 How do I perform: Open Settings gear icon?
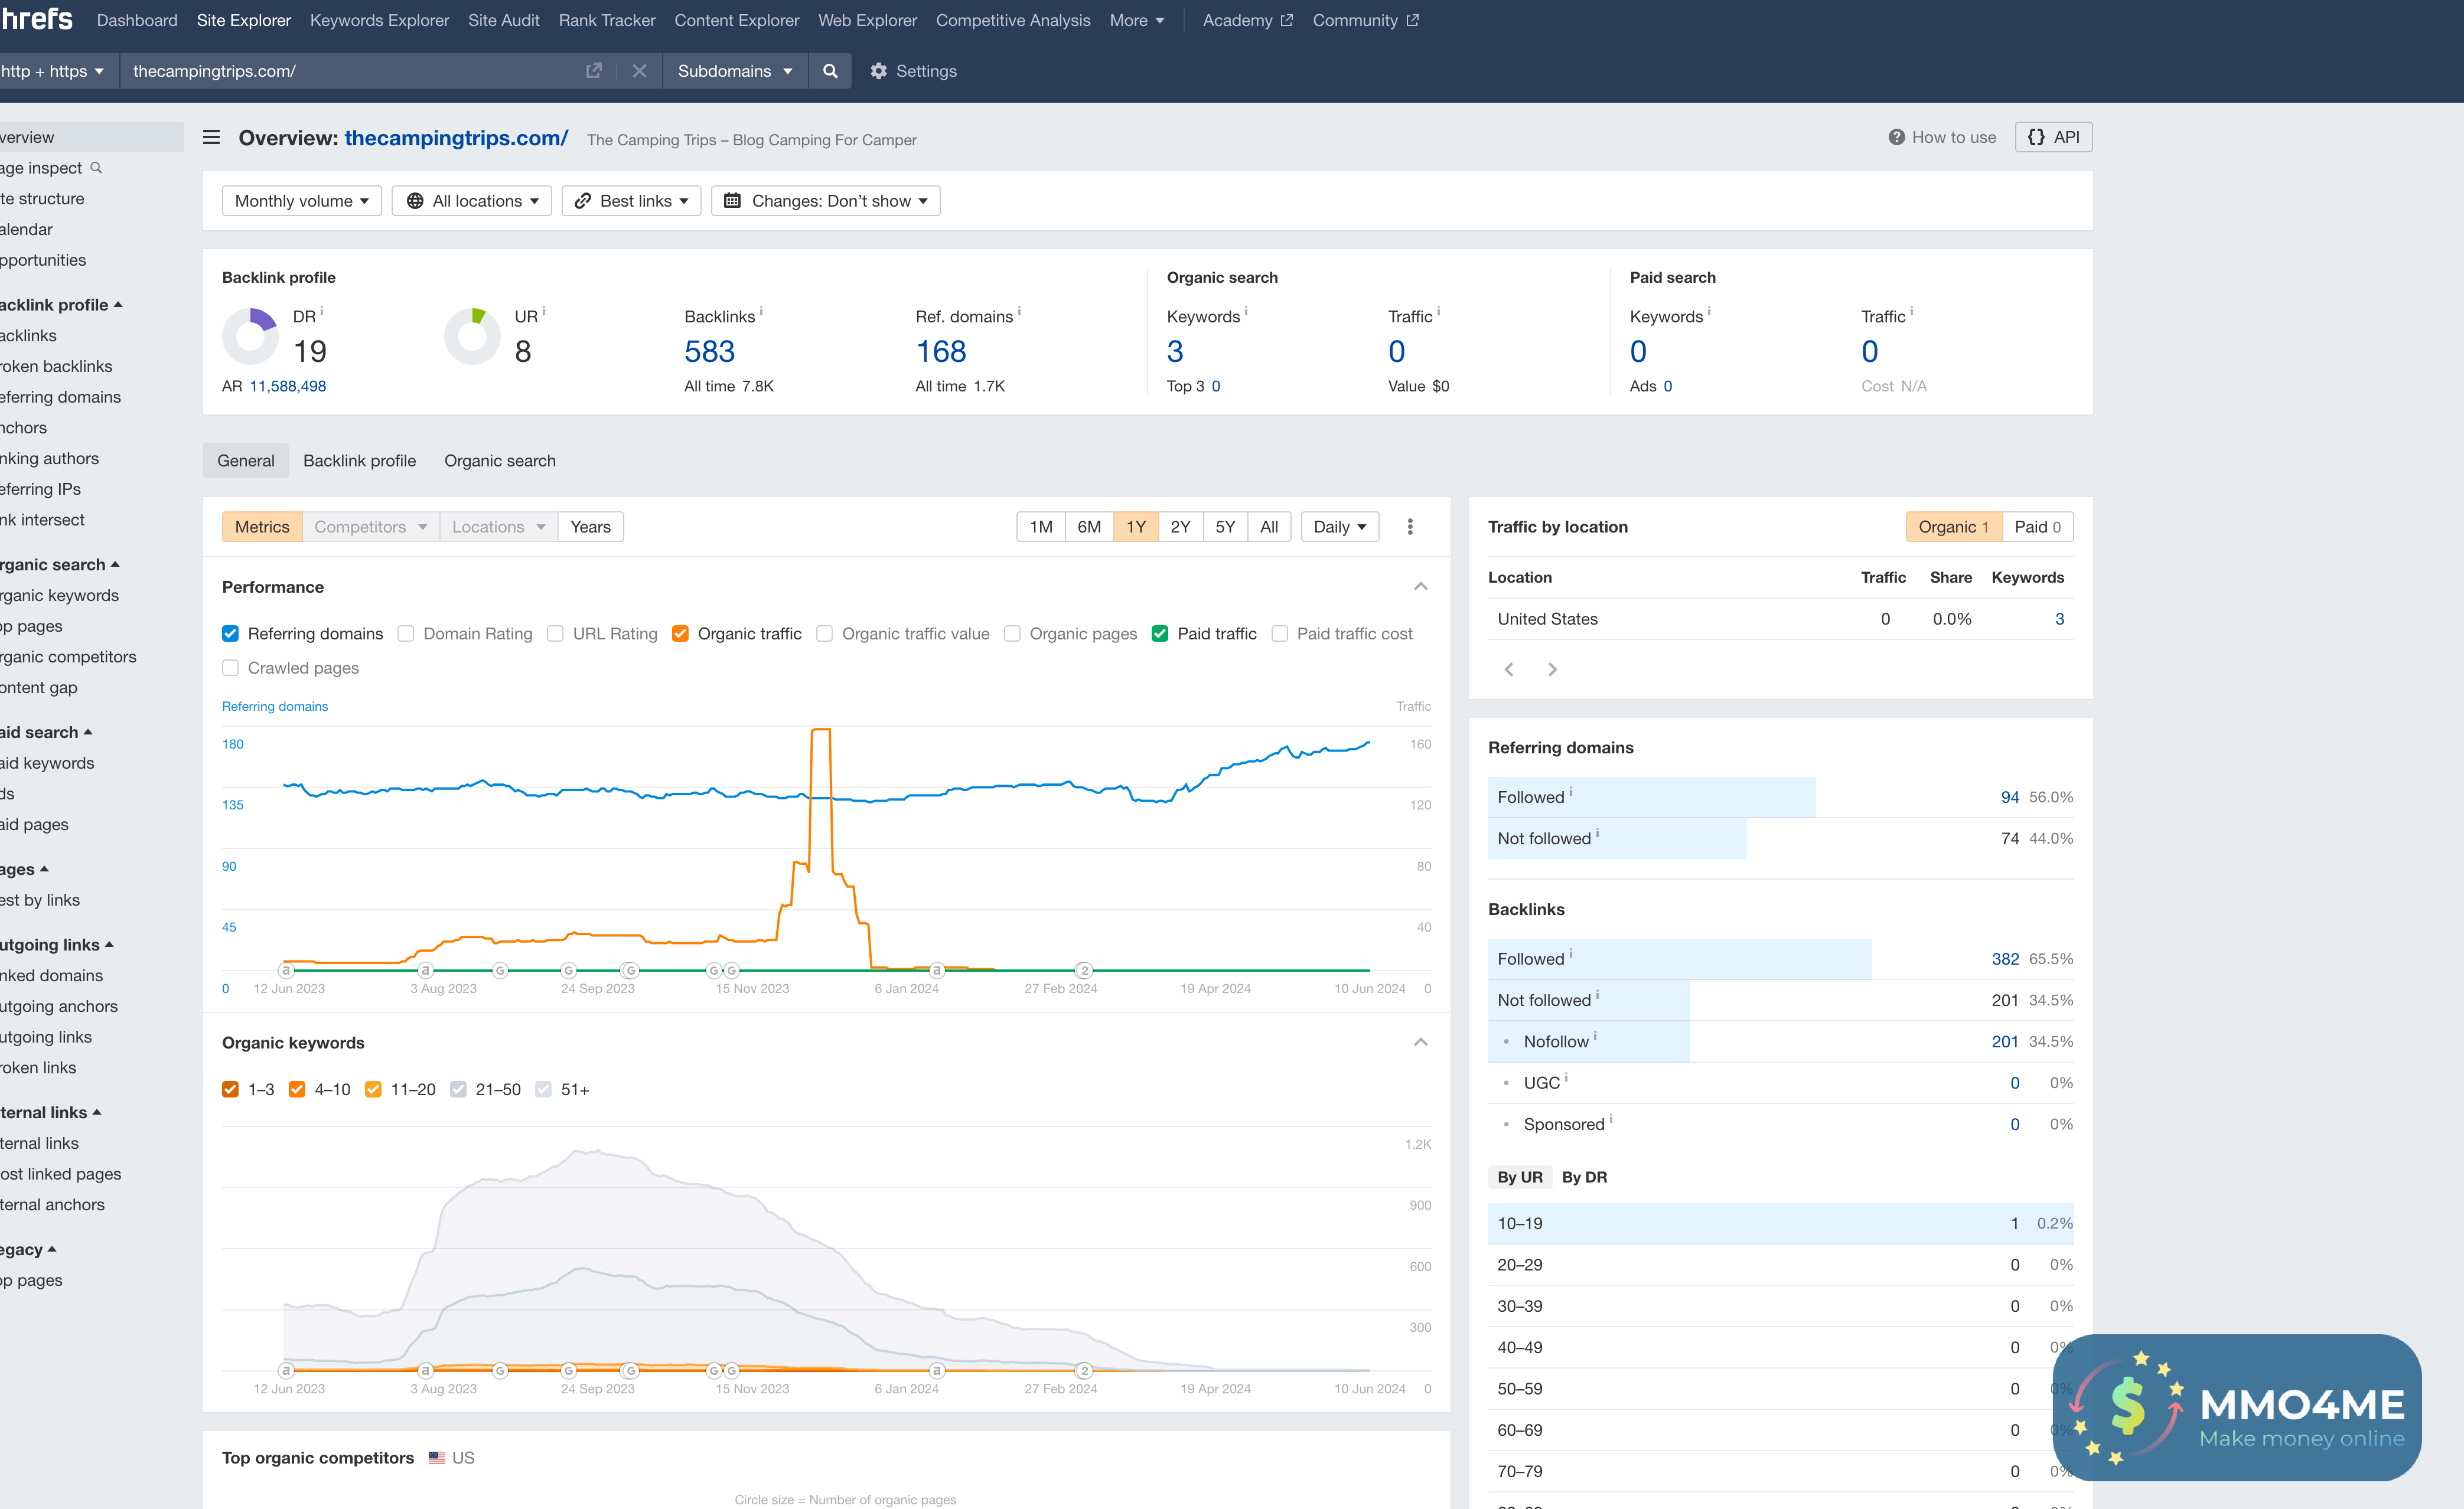(878, 71)
